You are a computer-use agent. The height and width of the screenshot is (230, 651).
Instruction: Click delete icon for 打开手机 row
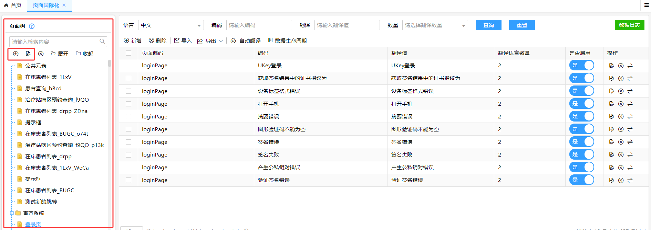point(621,104)
